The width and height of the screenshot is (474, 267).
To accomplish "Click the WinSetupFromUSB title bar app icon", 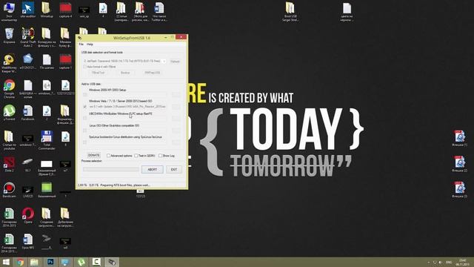I will click(80, 38).
